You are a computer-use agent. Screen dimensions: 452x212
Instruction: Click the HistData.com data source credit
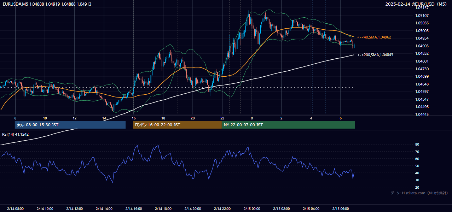(x=419, y=193)
